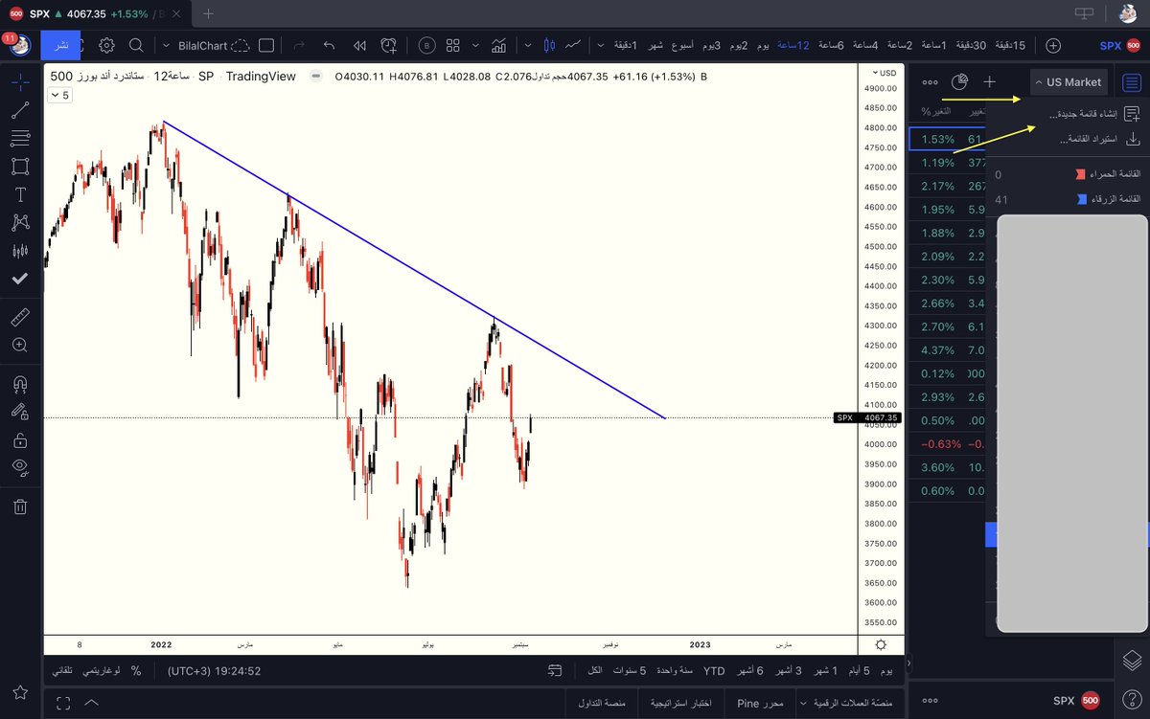Click the replay rewind icon

[x=359, y=45]
